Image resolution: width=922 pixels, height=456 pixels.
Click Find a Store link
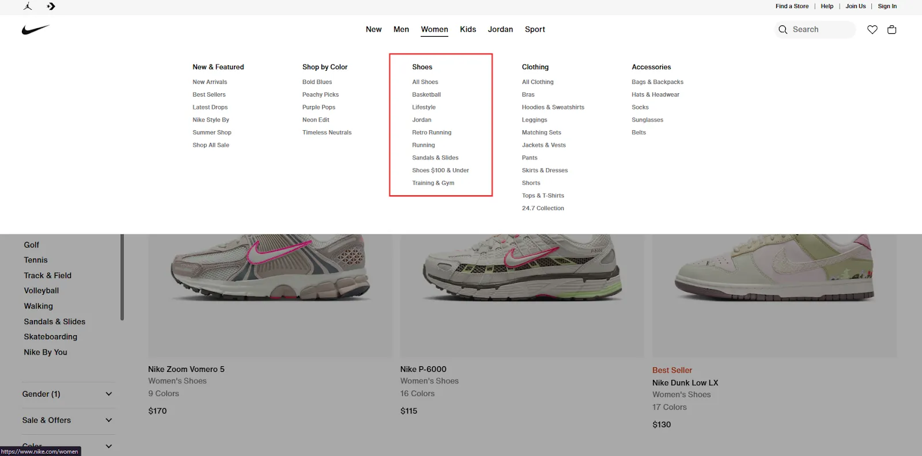coord(792,6)
